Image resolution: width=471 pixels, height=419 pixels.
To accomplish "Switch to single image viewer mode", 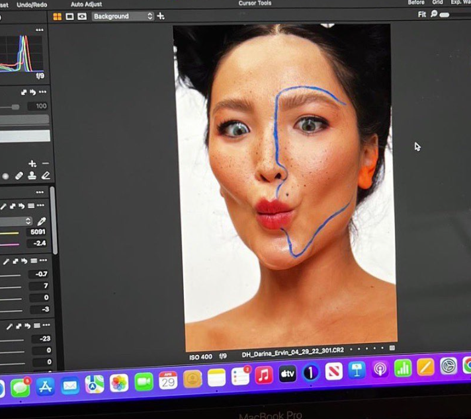I will [x=69, y=16].
